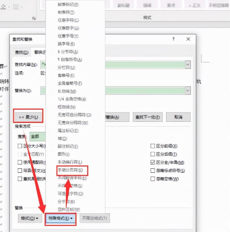
Task: Open the shading color dropdown arrow
Action: pyautogui.click(x=9, y=7)
